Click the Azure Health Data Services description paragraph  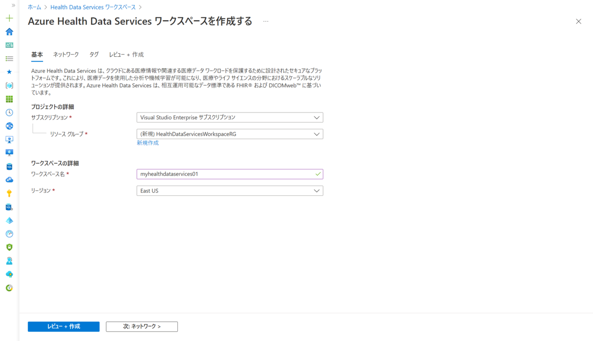(x=177, y=82)
